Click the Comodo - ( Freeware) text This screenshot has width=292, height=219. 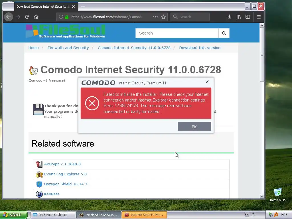point(47,80)
